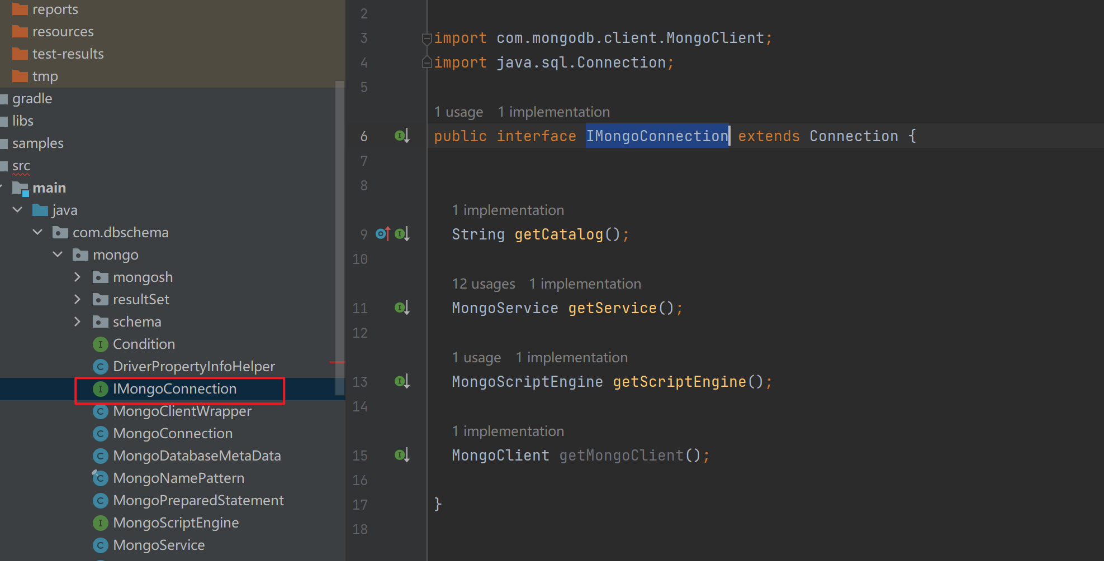Click the "1 implementation" hint above getCatalog
Screen dimensions: 1104x561
pos(508,210)
